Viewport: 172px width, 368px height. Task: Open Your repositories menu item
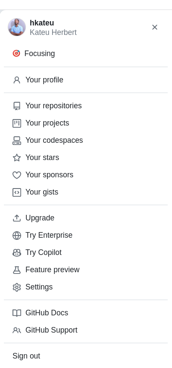coord(86,106)
